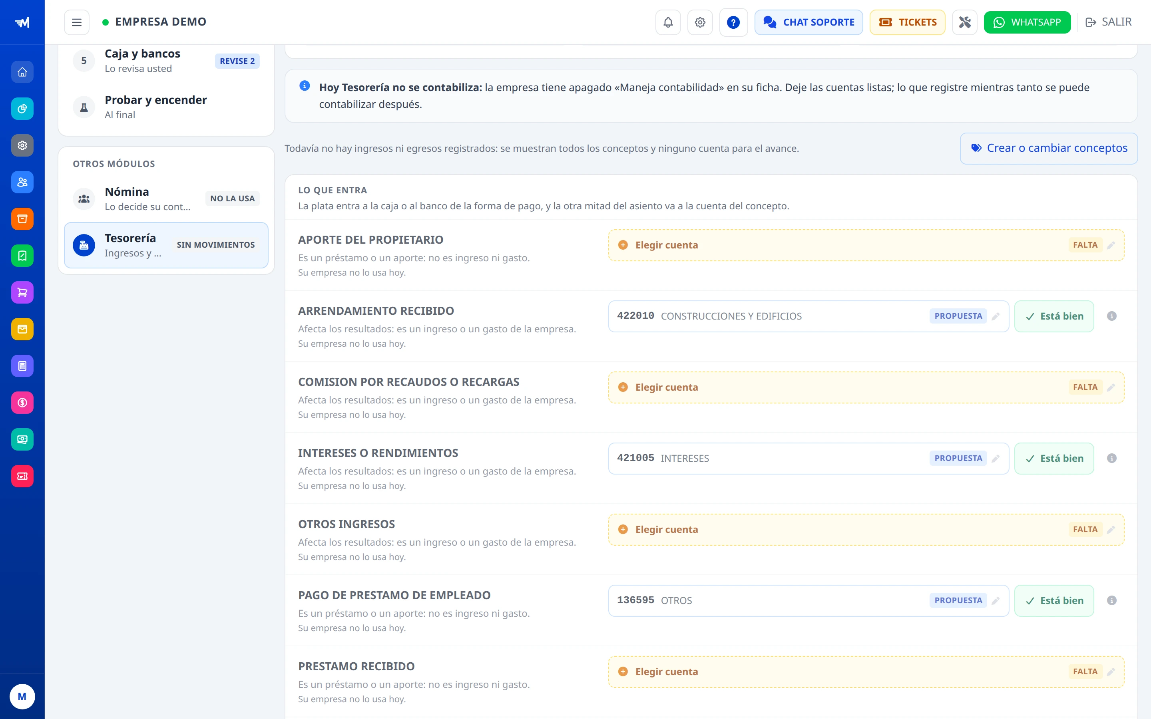The width and height of the screenshot is (1151, 719).
Task: Open the yellow inbox sidebar icon
Action: (x=22, y=329)
